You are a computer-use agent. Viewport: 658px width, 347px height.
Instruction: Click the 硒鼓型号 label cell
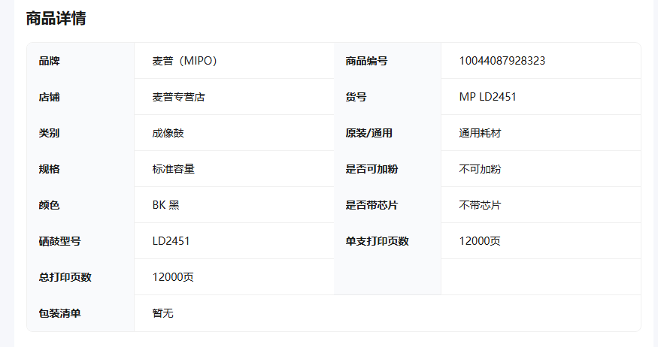[x=80, y=241]
